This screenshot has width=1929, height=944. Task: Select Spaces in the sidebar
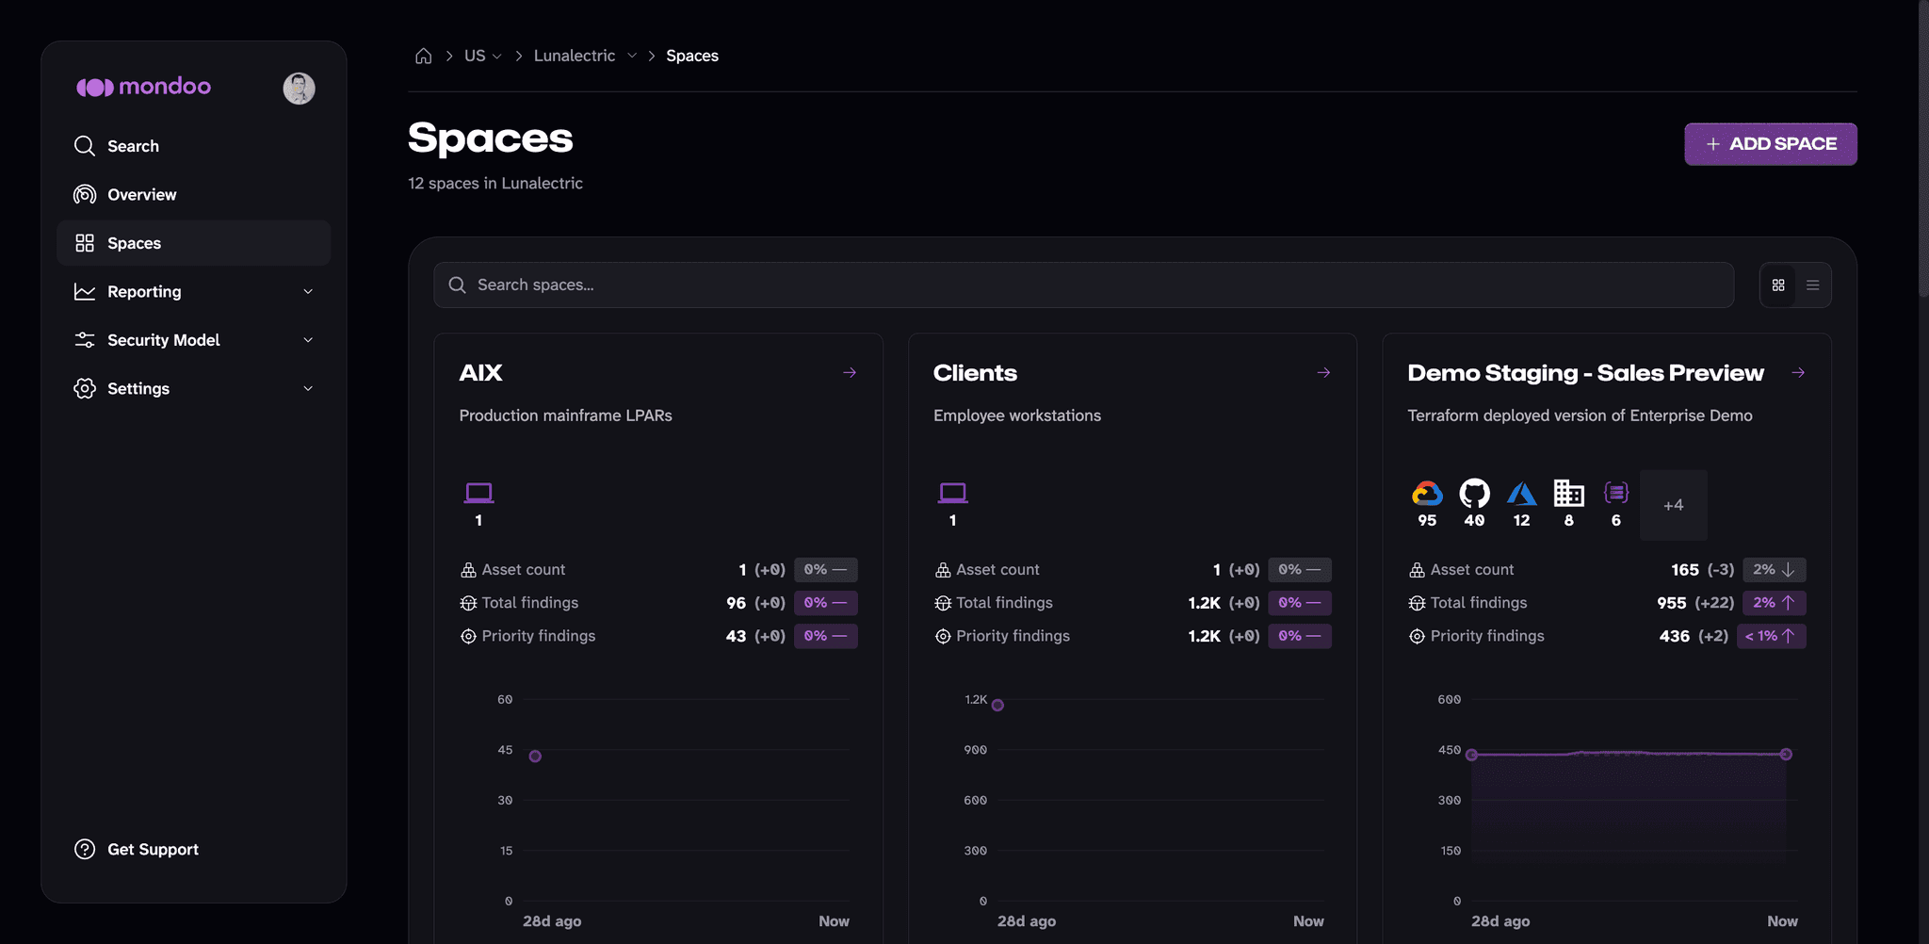point(194,243)
